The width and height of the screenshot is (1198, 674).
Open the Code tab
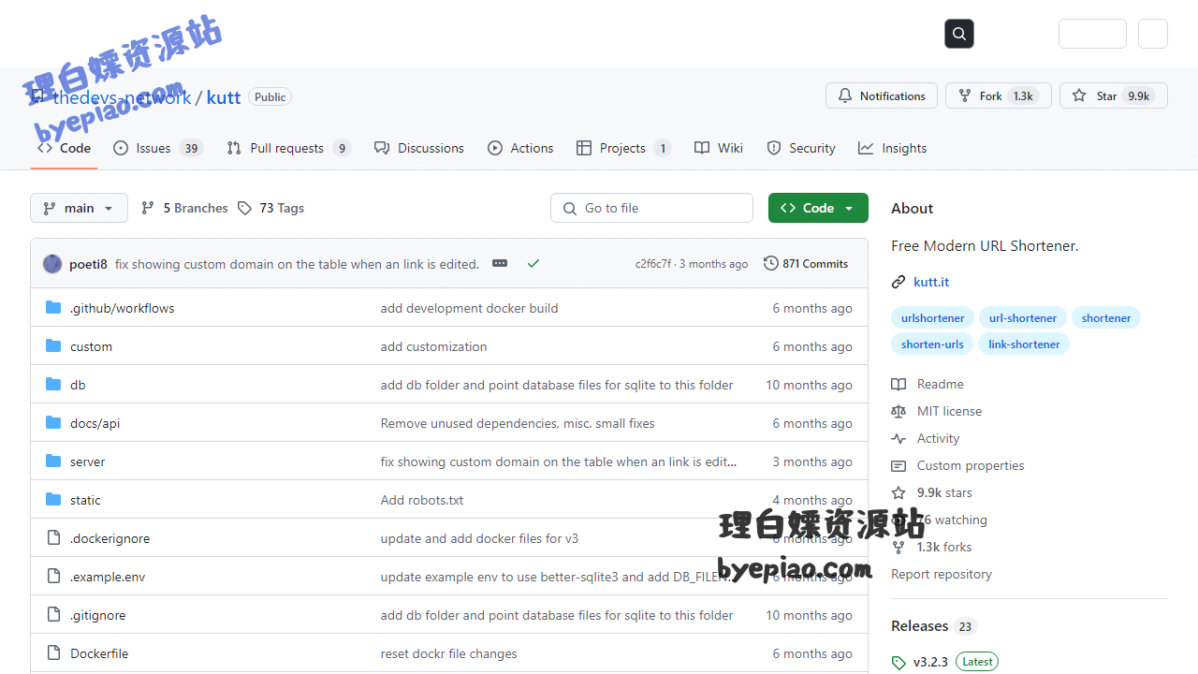coord(64,148)
